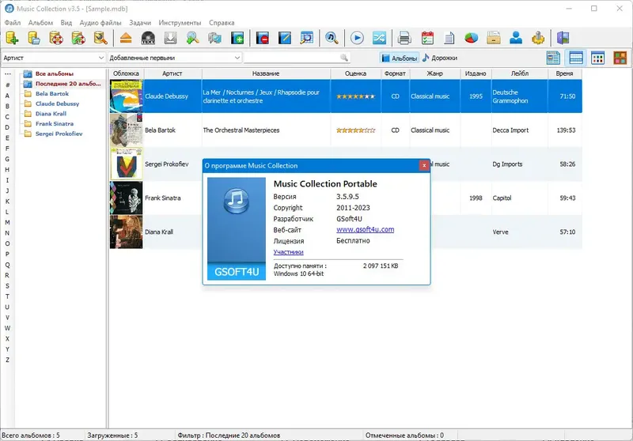Open the pie chart statistics icon
This screenshot has width=633, height=441.
point(471,38)
